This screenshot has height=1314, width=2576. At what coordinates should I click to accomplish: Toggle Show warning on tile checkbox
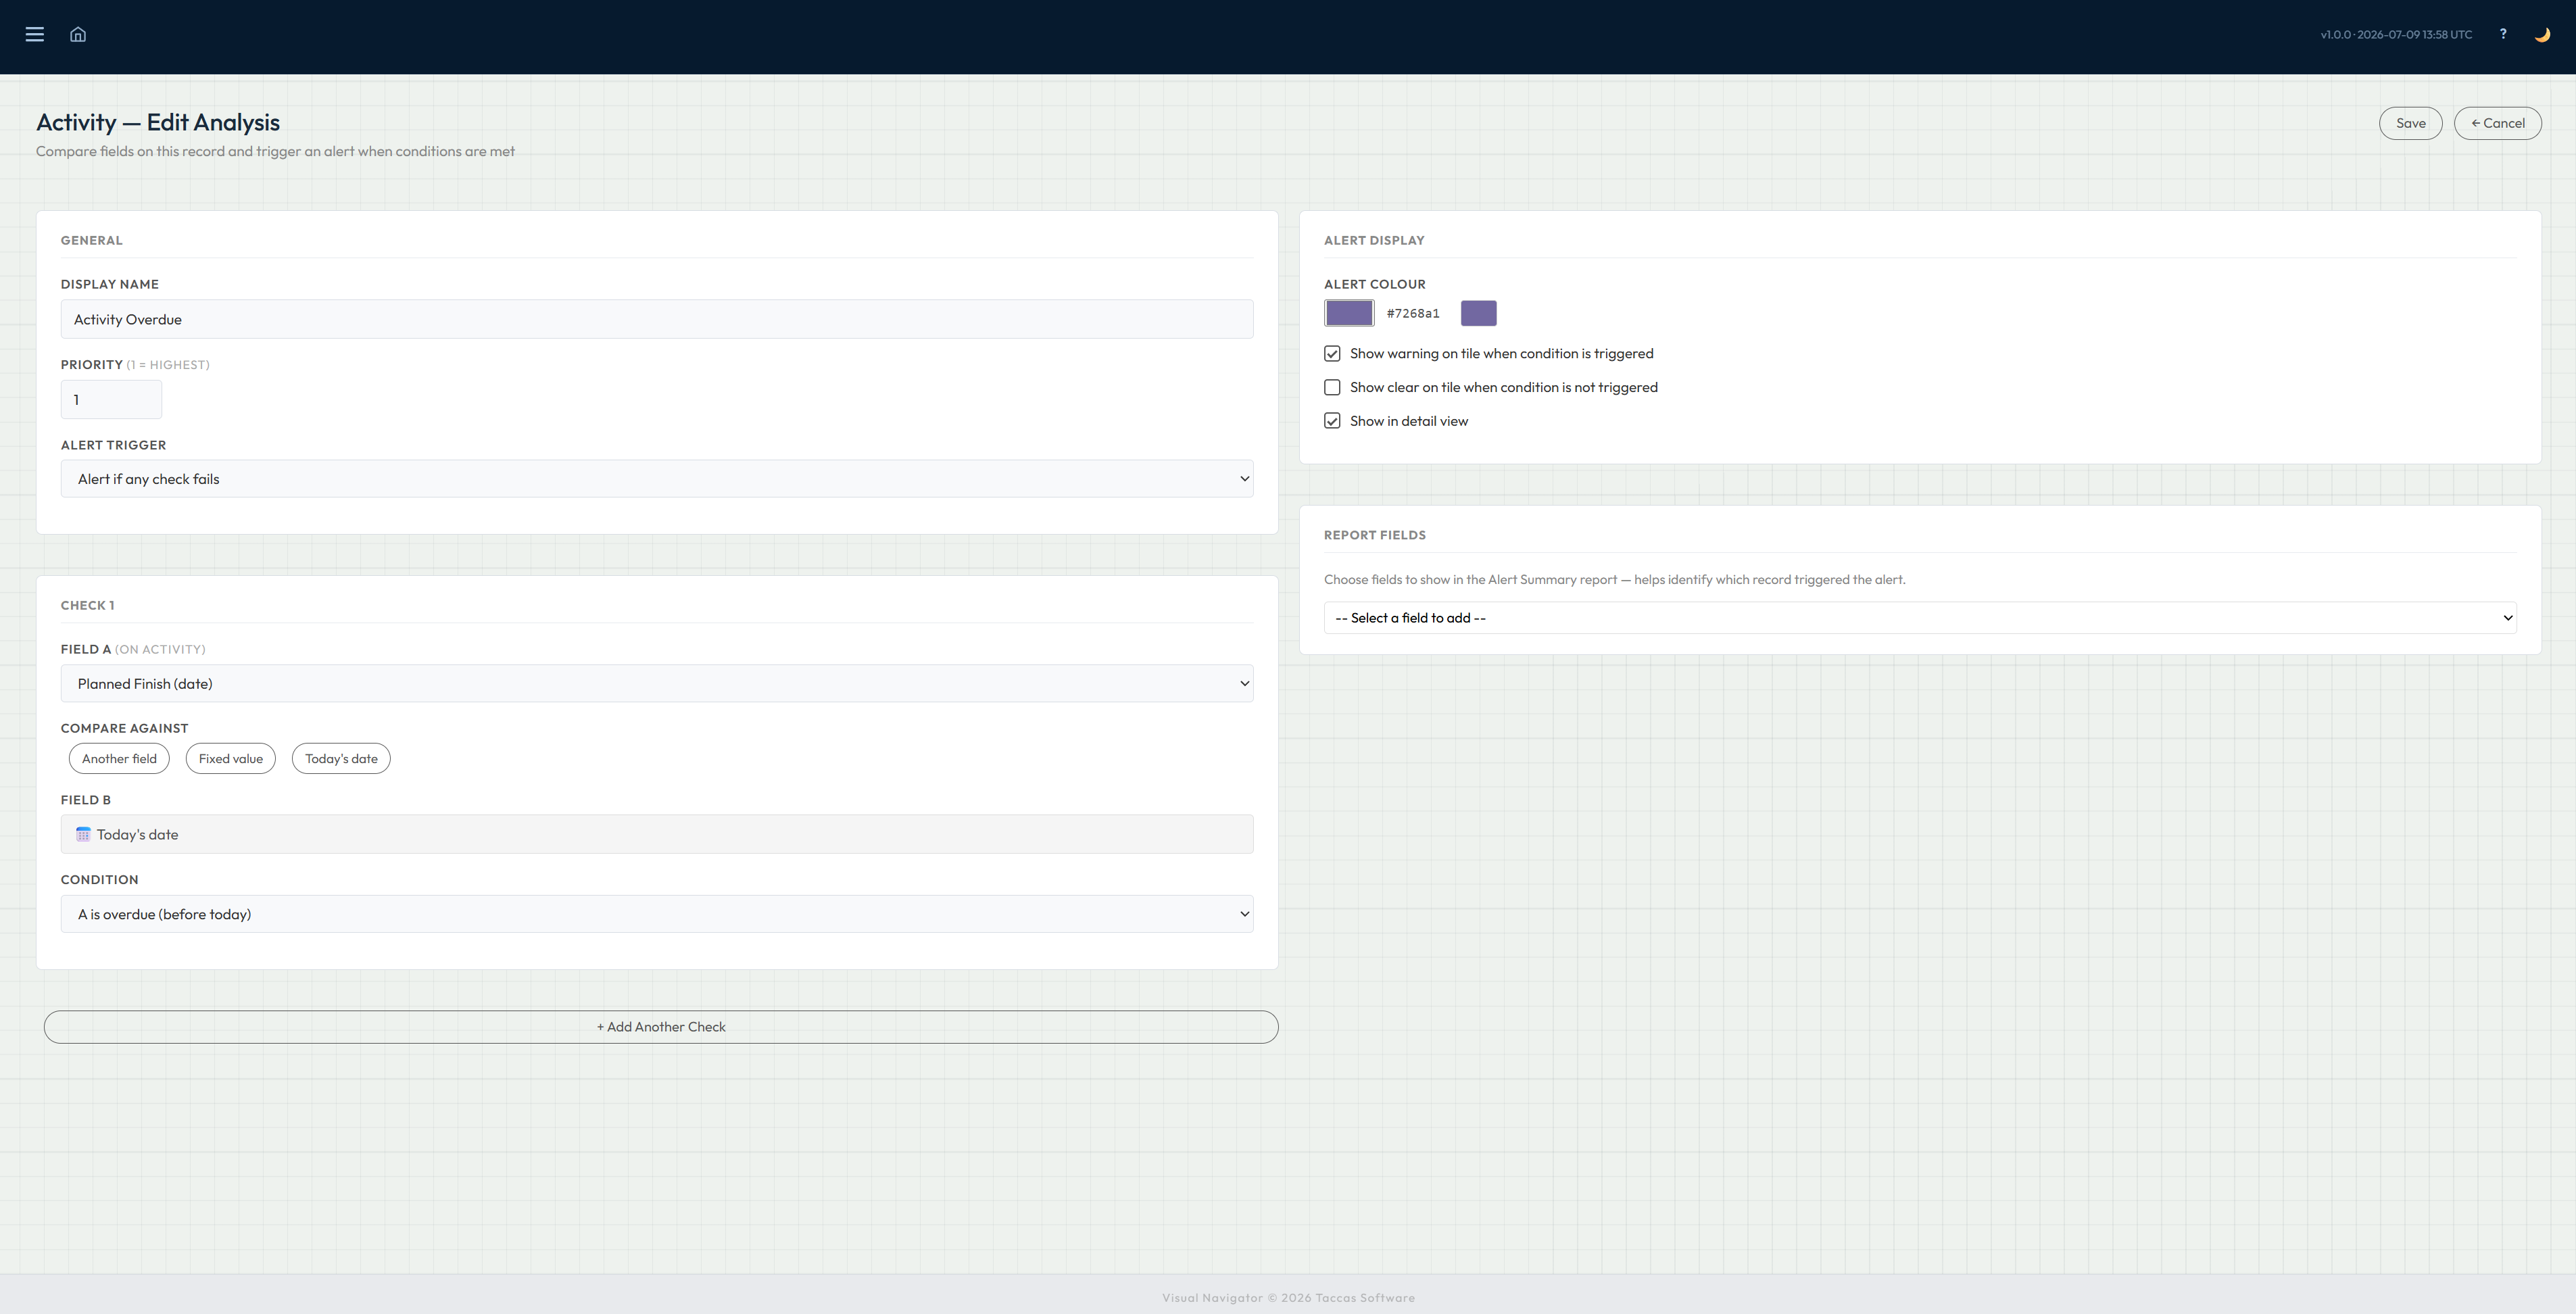(1332, 353)
